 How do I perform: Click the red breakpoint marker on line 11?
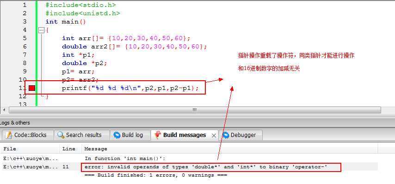tap(32, 88)
